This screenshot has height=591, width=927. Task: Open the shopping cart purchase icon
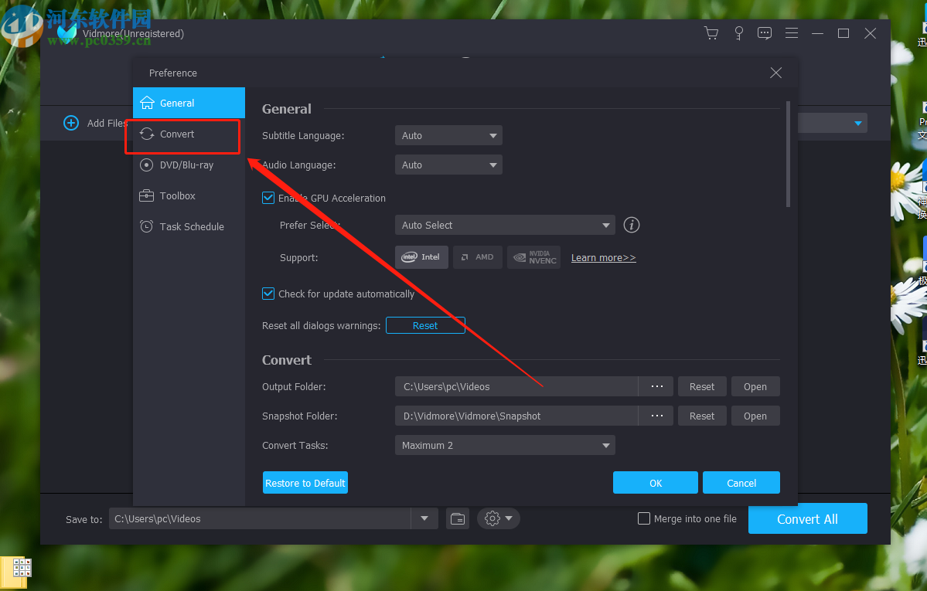click(711, 33)
